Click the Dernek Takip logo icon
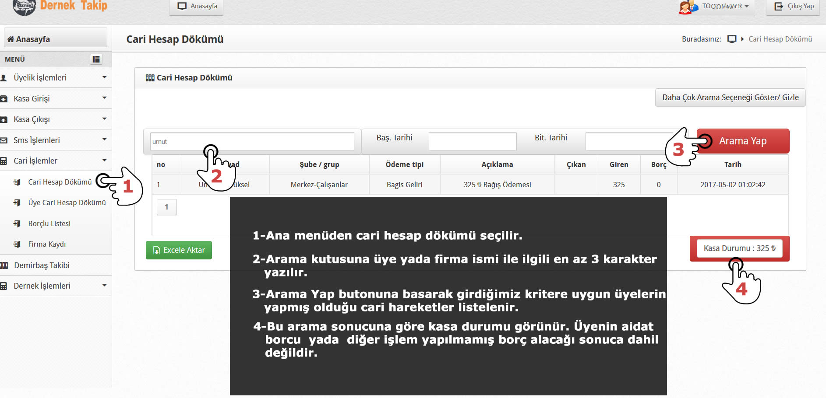This screenshot has width=826, height=398. pos(24,7)
